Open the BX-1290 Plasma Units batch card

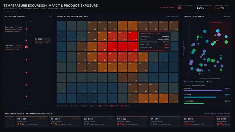(32, 122)
